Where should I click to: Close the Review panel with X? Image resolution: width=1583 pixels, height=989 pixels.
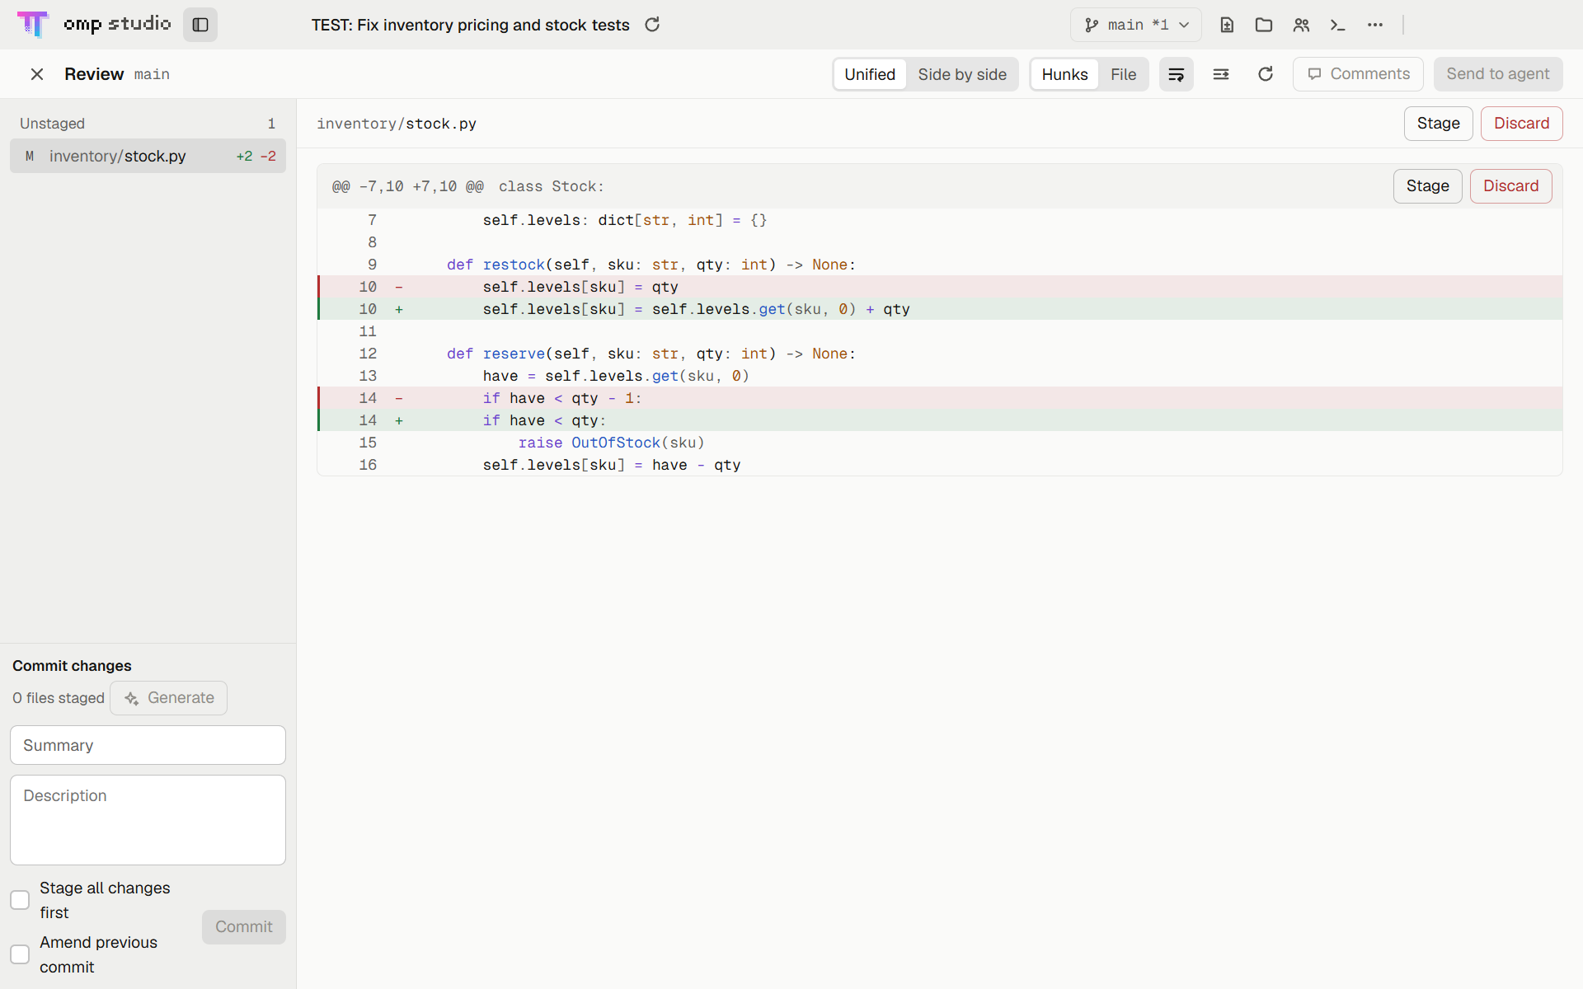pos(37,74)
